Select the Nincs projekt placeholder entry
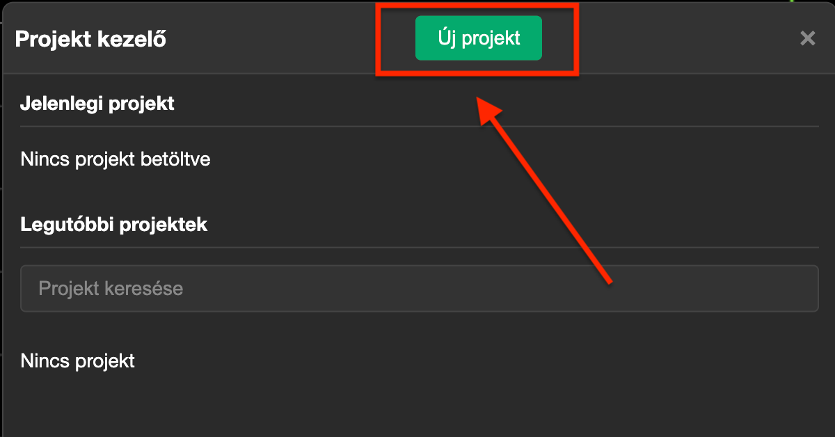Image resolution: width=835 pixels, height=437 pixels. click(77, 360)
